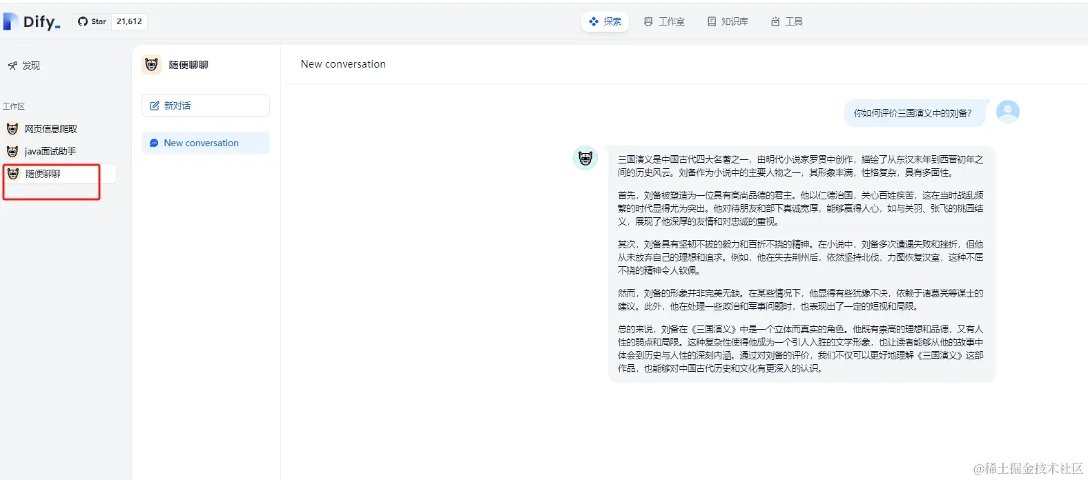1088x480 pixels.
Task: Click the reply paragraph starting 总的来说
Action: (801, 348)
